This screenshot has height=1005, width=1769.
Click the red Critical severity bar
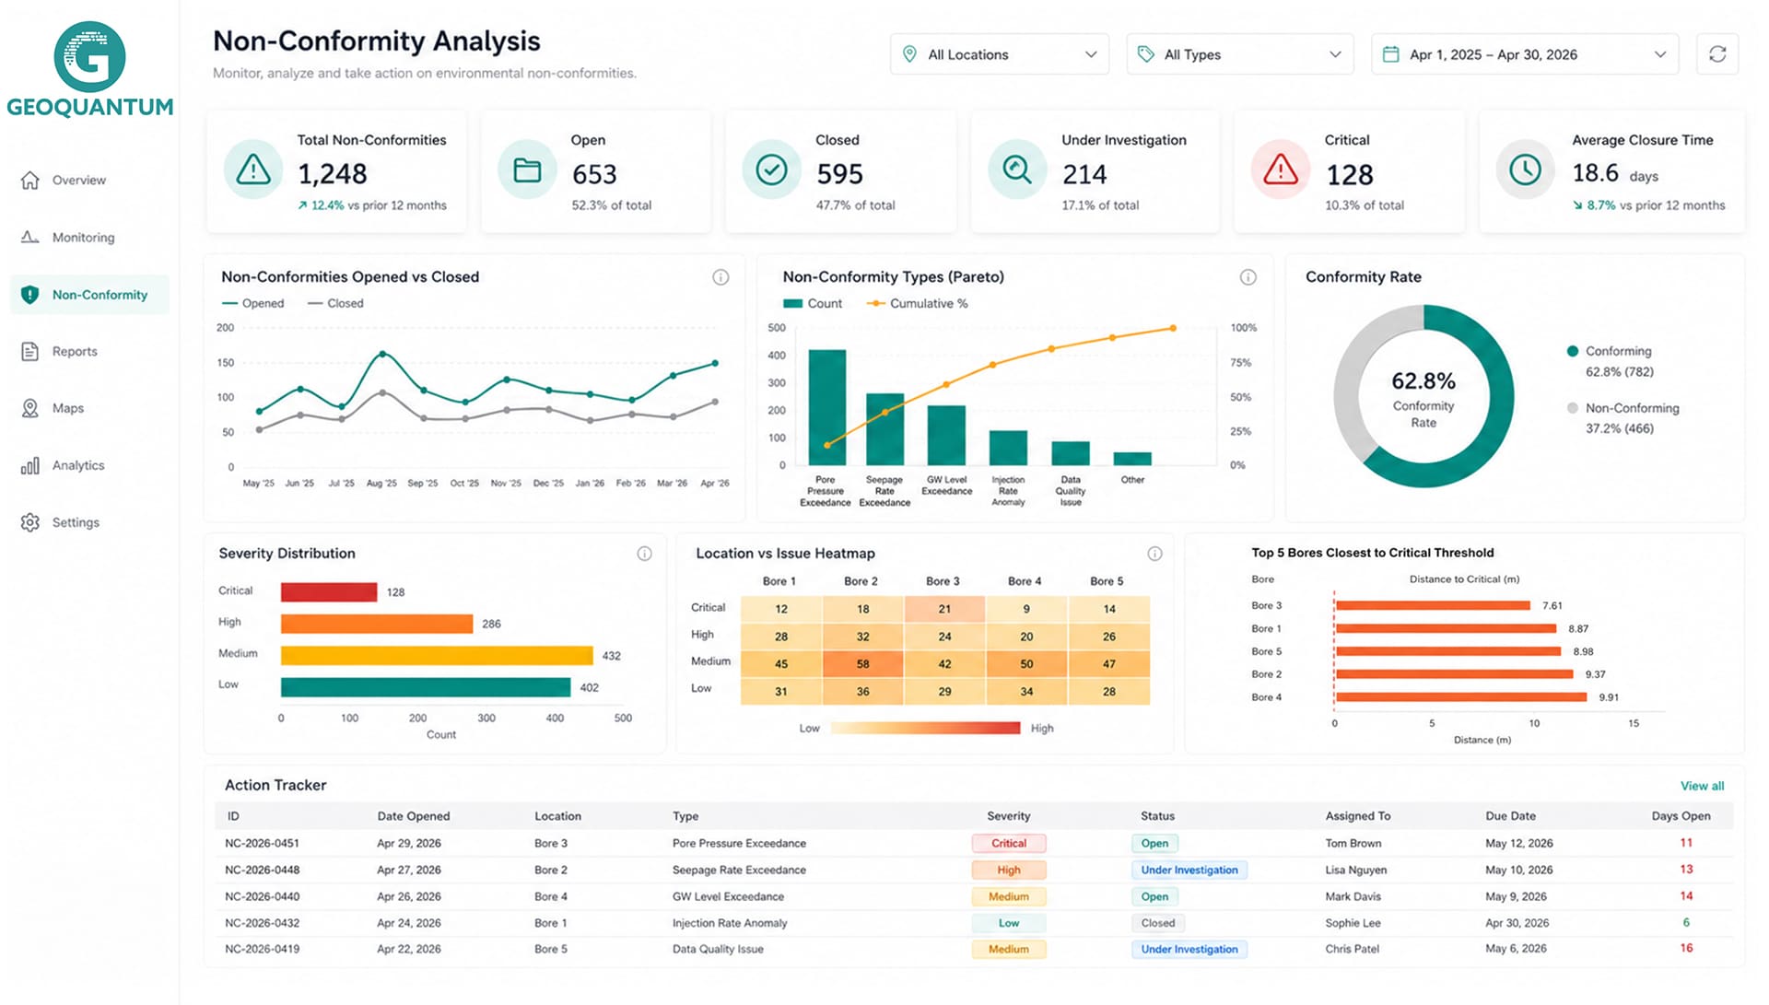coord(329,591)
